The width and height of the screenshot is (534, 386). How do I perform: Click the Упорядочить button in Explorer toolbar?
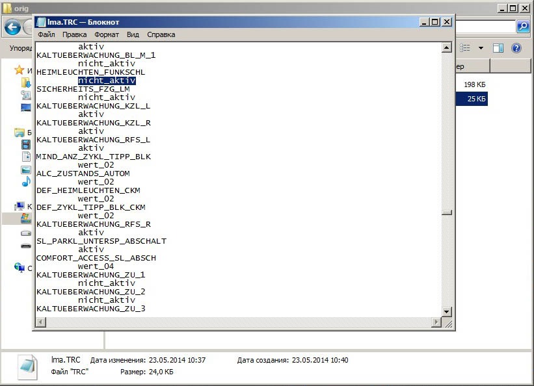pos(20,48)
